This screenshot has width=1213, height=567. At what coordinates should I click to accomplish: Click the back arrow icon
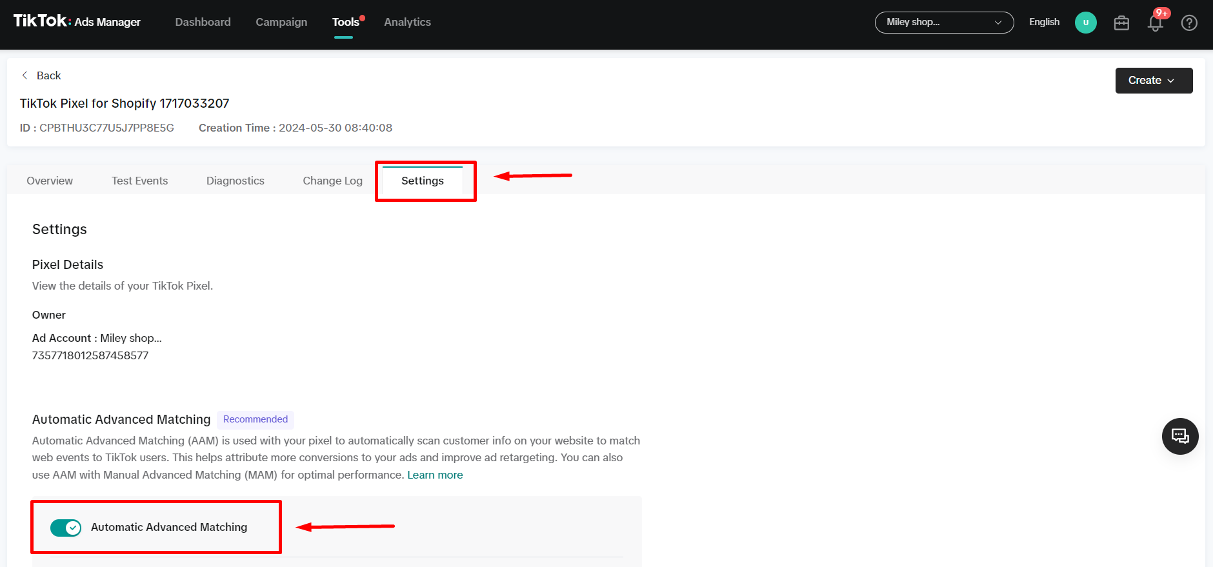25,75
